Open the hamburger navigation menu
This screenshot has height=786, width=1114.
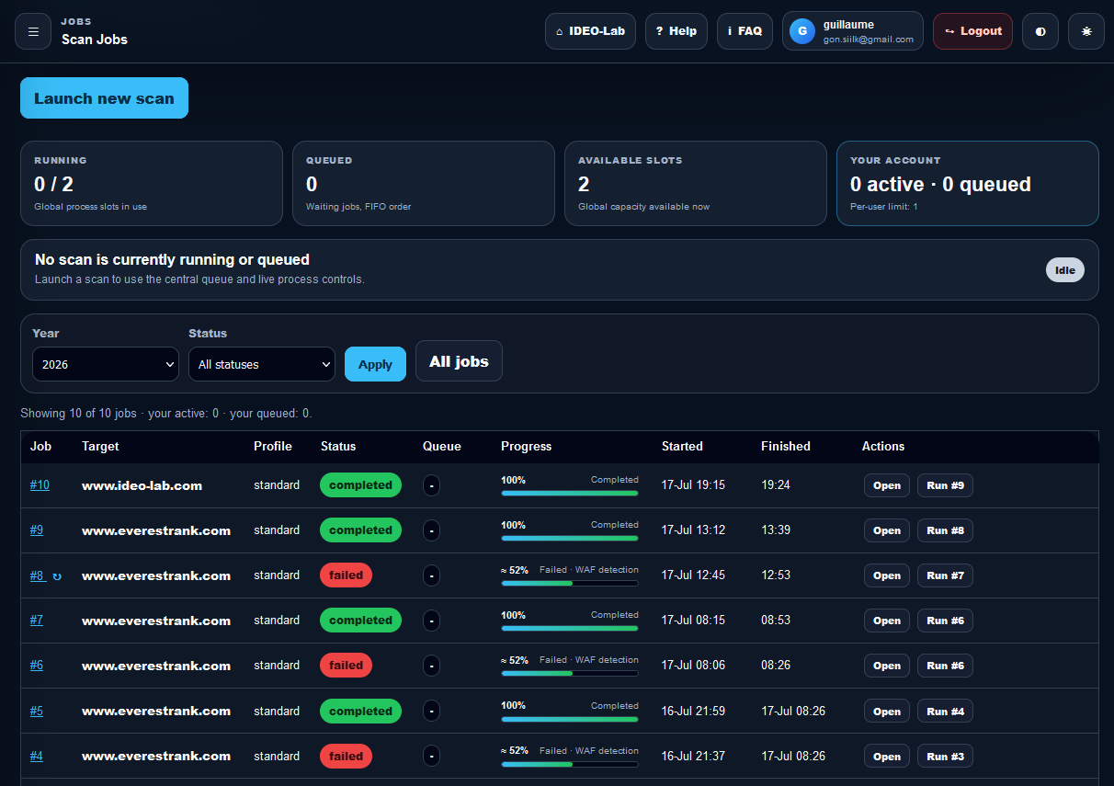[x=33, y=31]
